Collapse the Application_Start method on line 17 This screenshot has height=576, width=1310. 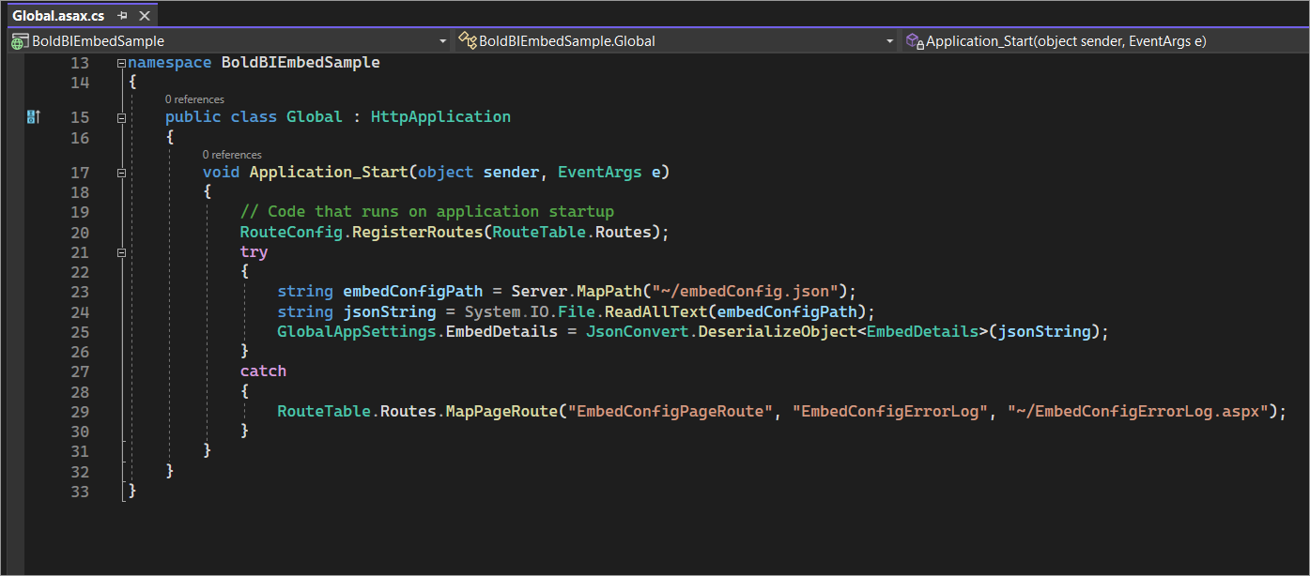click(120, 172)
